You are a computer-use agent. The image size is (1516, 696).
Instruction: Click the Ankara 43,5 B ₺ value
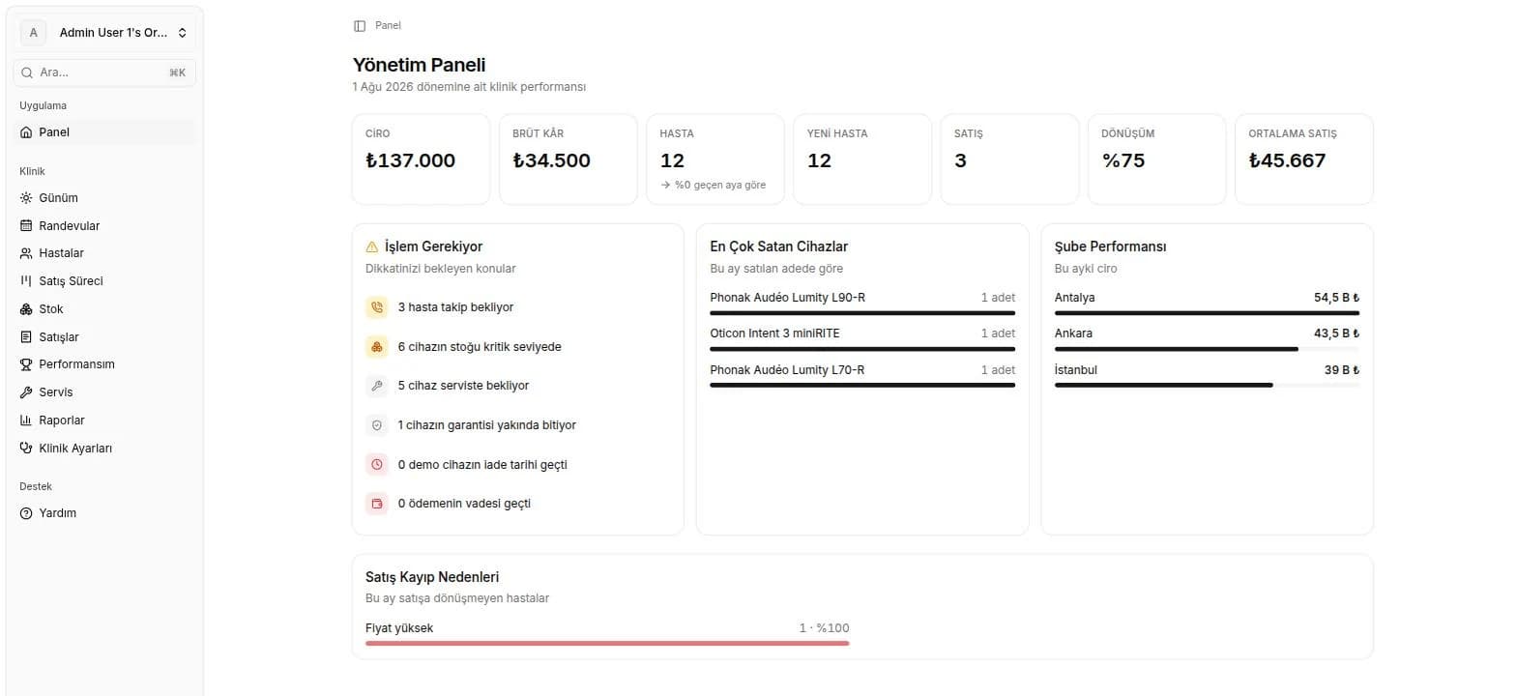pos(1336,333)
